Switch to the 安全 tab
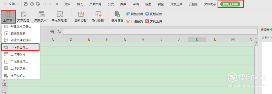Viewport: 272px width, 94px height. pos(161,4)
